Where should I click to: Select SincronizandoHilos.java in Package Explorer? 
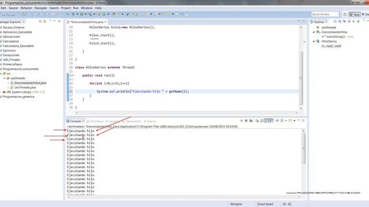click(28, 83)
